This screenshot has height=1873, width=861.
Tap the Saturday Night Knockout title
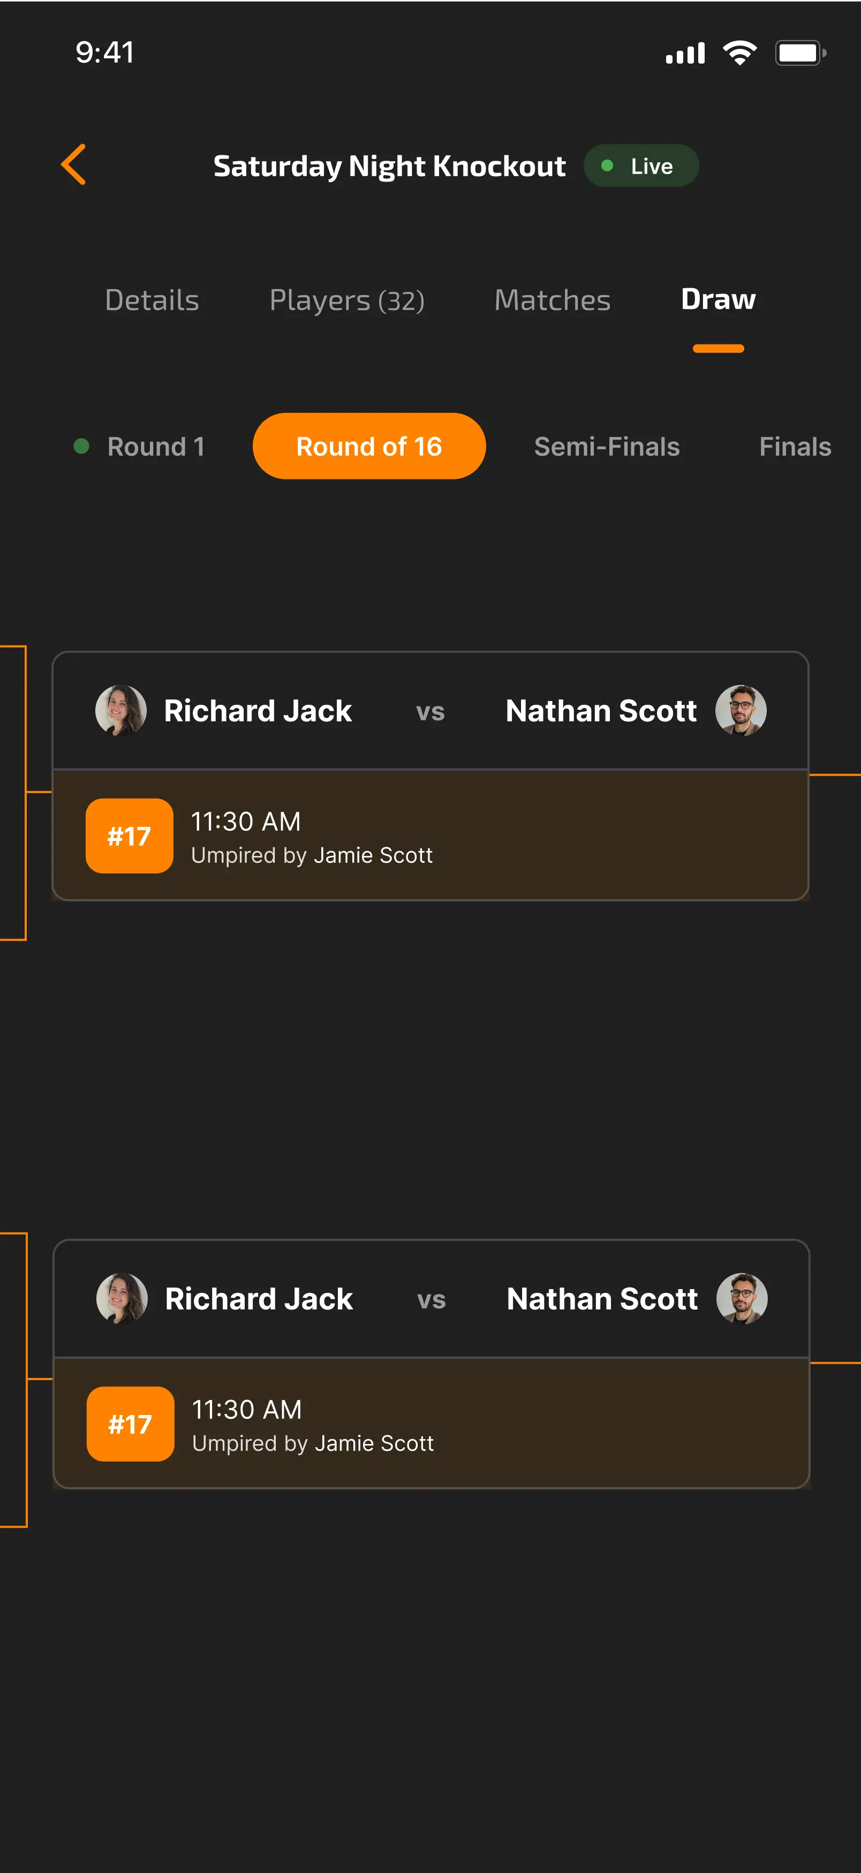point(389,165)
